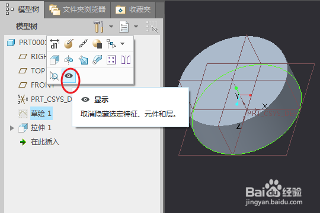Expand dropdown arrow in mini toolbar top row
Viewport: 320px width, 213px height.
[x=123, y=44]
